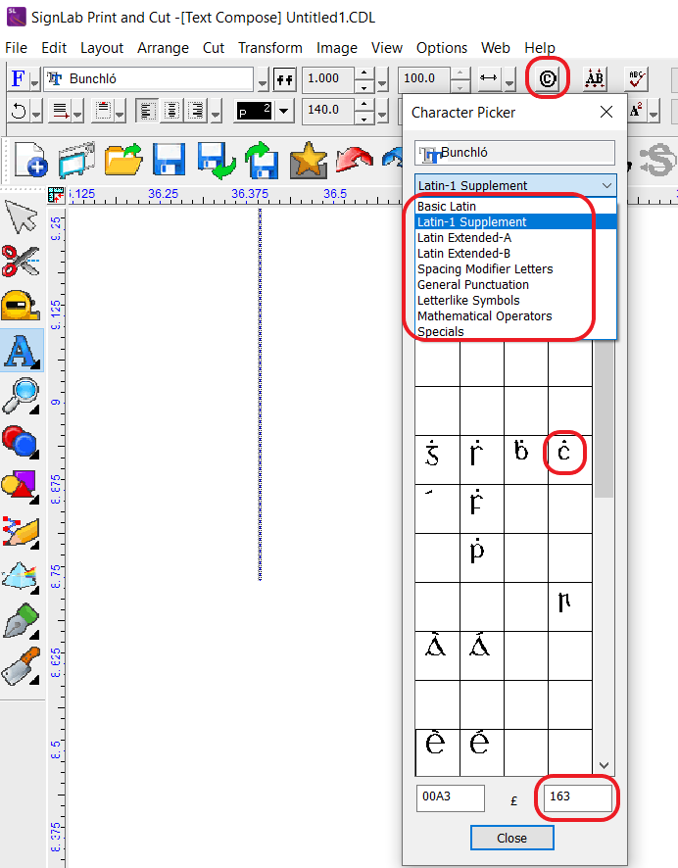Click the gold star favorites icon
Image resolution: width=678 pixels, height=868 pixels.
309,160
